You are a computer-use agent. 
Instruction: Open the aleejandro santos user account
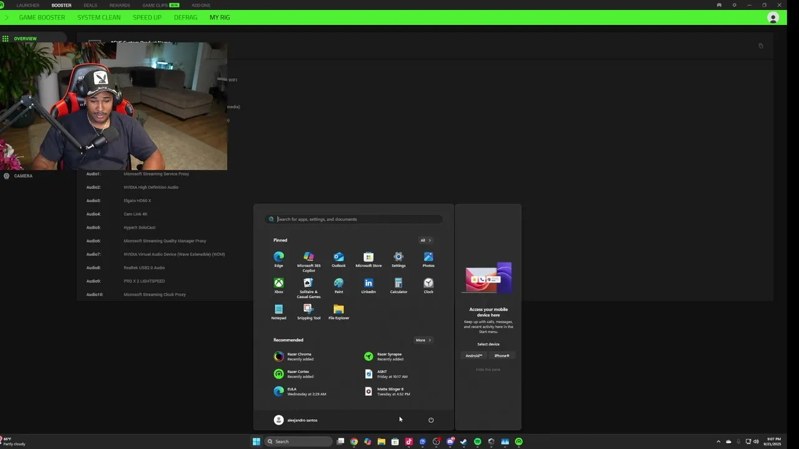(x=296, y=420)
